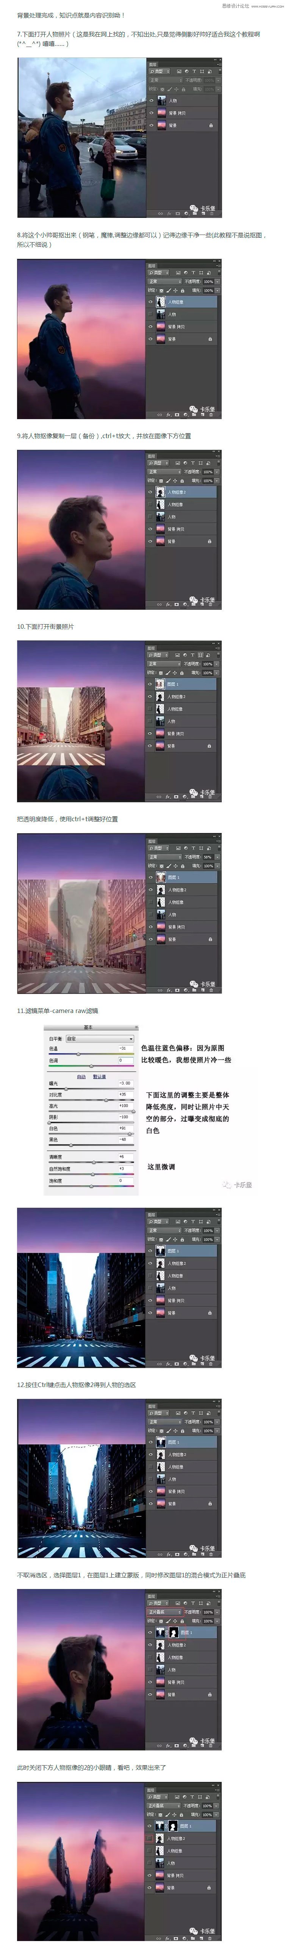Hide 背景 拷贝 layer in step 7 panel

151,113
